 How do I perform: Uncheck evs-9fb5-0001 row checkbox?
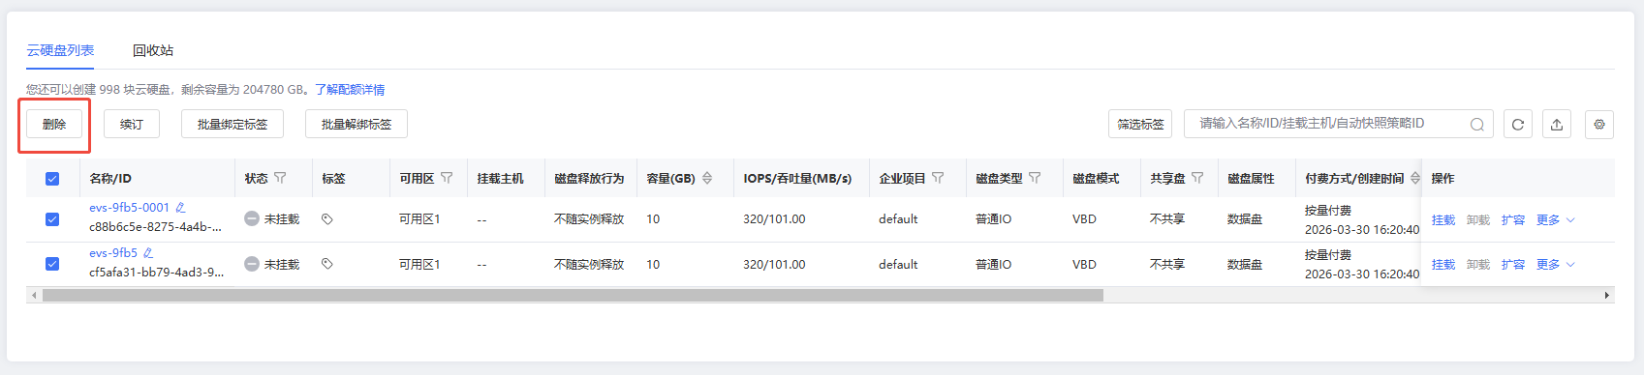(52, 219)
